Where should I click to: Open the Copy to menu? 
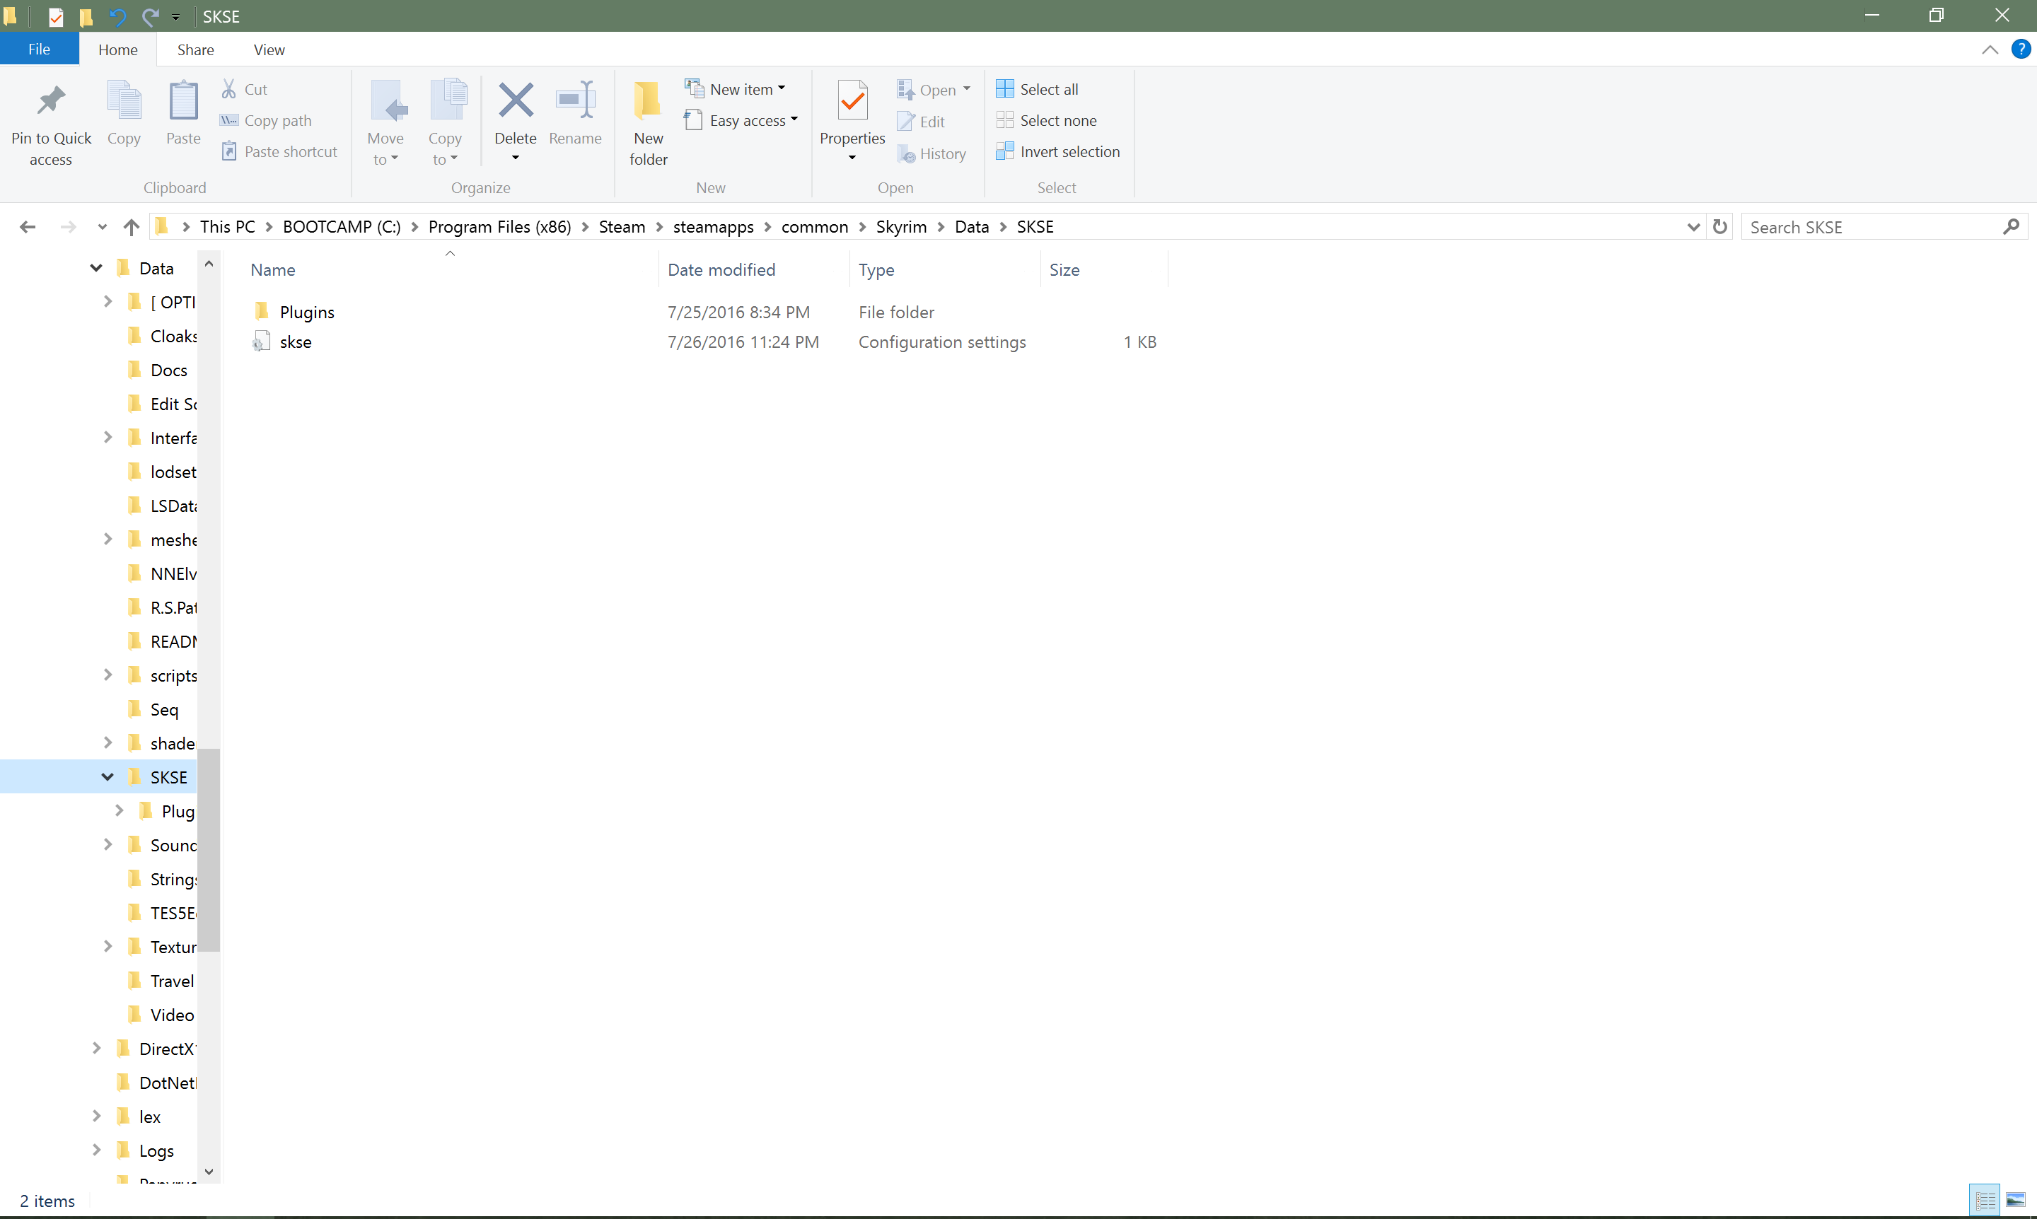[x=446, y=123]
